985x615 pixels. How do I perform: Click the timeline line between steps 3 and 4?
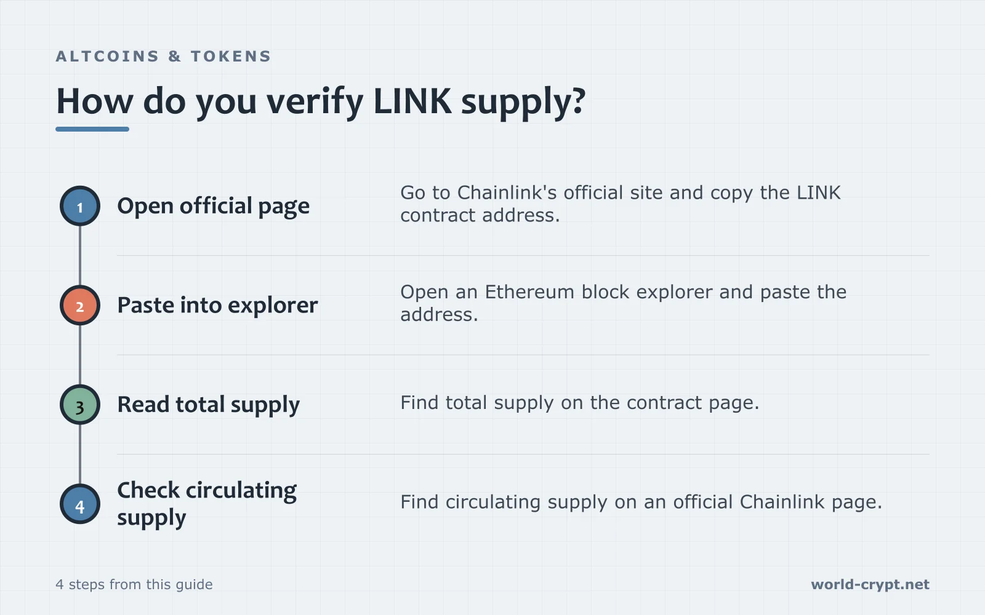point(80,454)
